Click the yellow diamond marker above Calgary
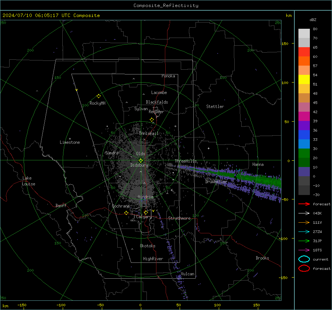 pyautogui.click(x=146, y=212)
